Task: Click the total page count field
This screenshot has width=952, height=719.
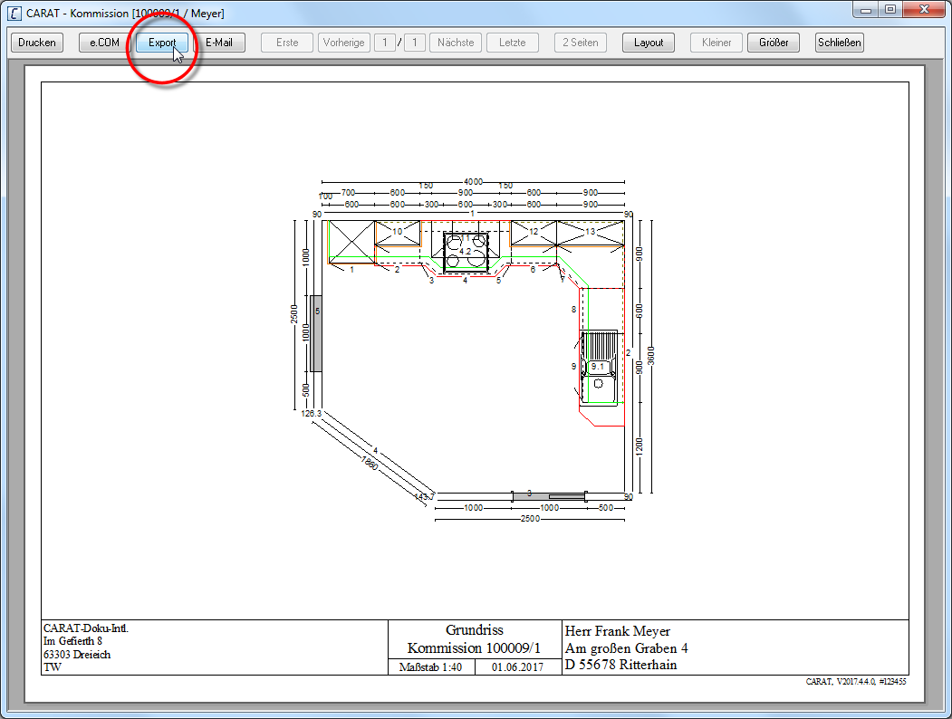Action: click(415, 43)
